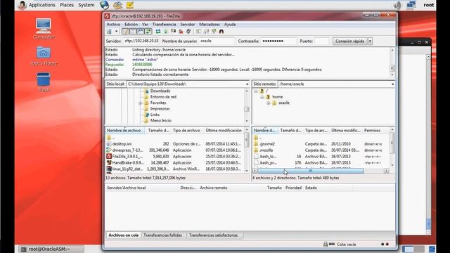Viewport: 450px width, 253px height.
Task: Select the dmexpress_7-13 file icon
Action: click(109, 150)
